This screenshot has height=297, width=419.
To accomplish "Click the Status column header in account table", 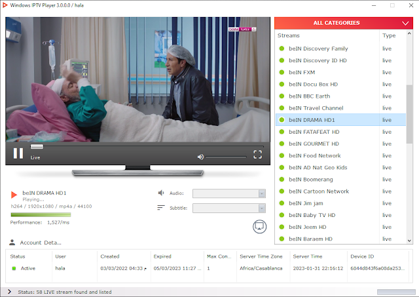I will point(18,256).
